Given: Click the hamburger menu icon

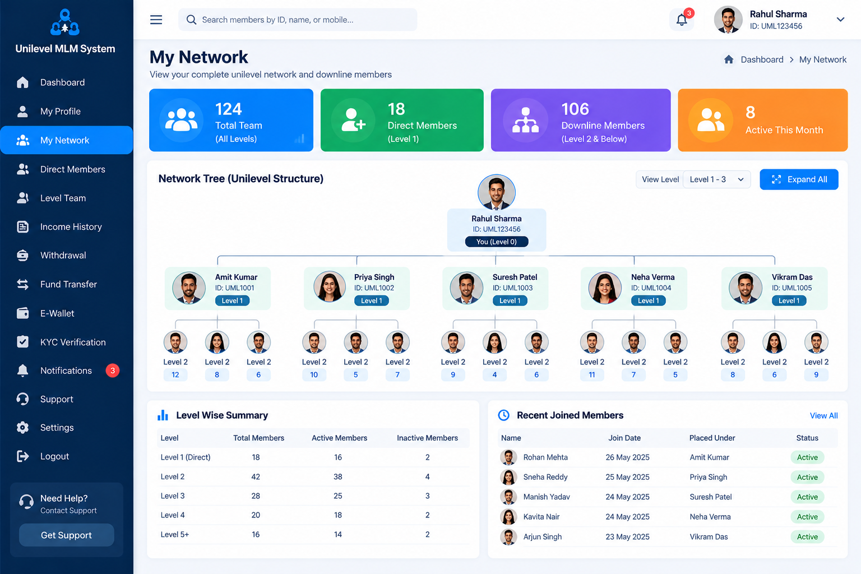Looking at the screenshot, I should pos(156,20).
